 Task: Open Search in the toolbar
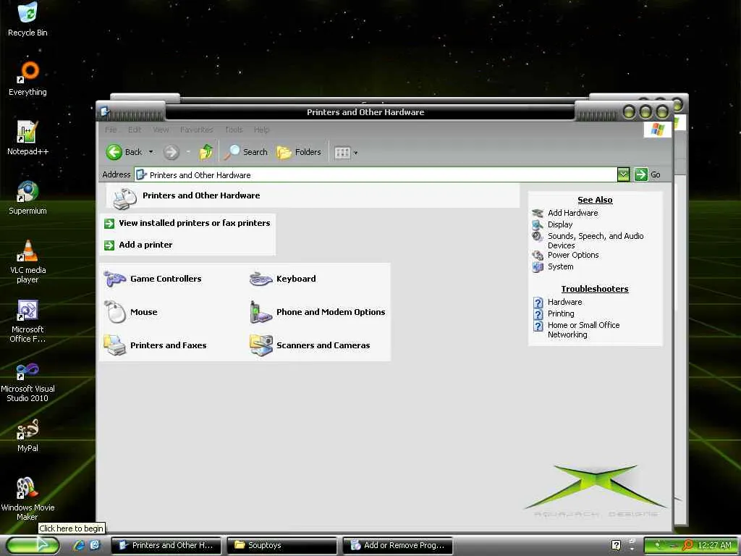pos(245,152)
